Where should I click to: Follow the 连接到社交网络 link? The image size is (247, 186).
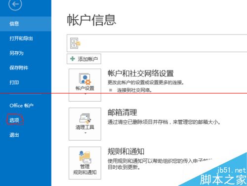(x=134, y=90)
